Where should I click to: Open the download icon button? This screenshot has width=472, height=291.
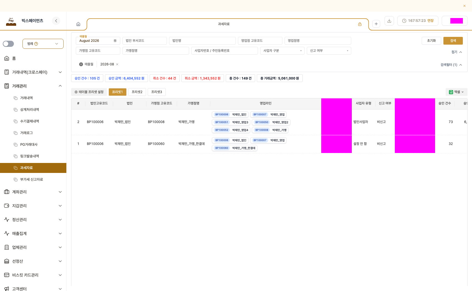pyautogui.click(x=389, y=21)
